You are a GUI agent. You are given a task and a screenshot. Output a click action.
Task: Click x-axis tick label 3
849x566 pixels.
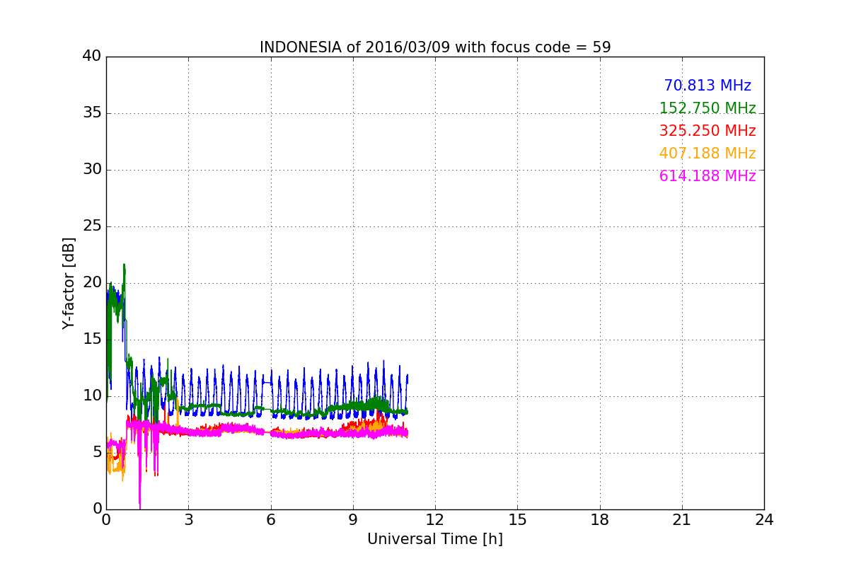(188, 520)
